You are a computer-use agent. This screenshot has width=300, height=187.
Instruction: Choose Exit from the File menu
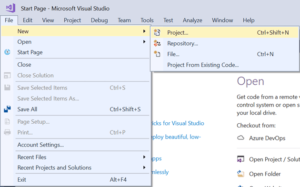(75, 179)
